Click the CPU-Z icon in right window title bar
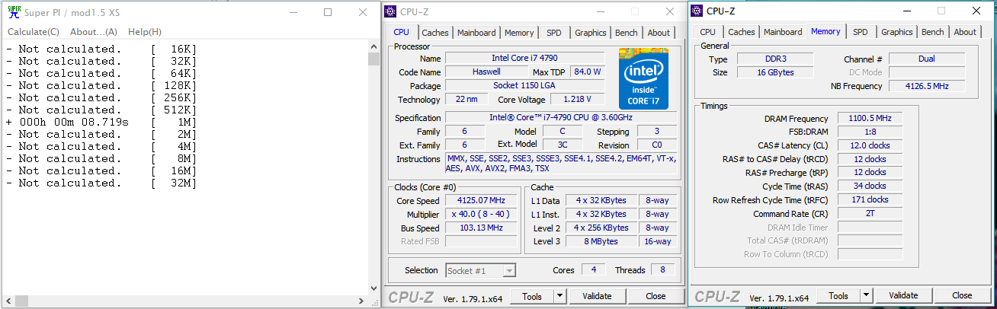The image size is (997, 309). tap(697, 11)
